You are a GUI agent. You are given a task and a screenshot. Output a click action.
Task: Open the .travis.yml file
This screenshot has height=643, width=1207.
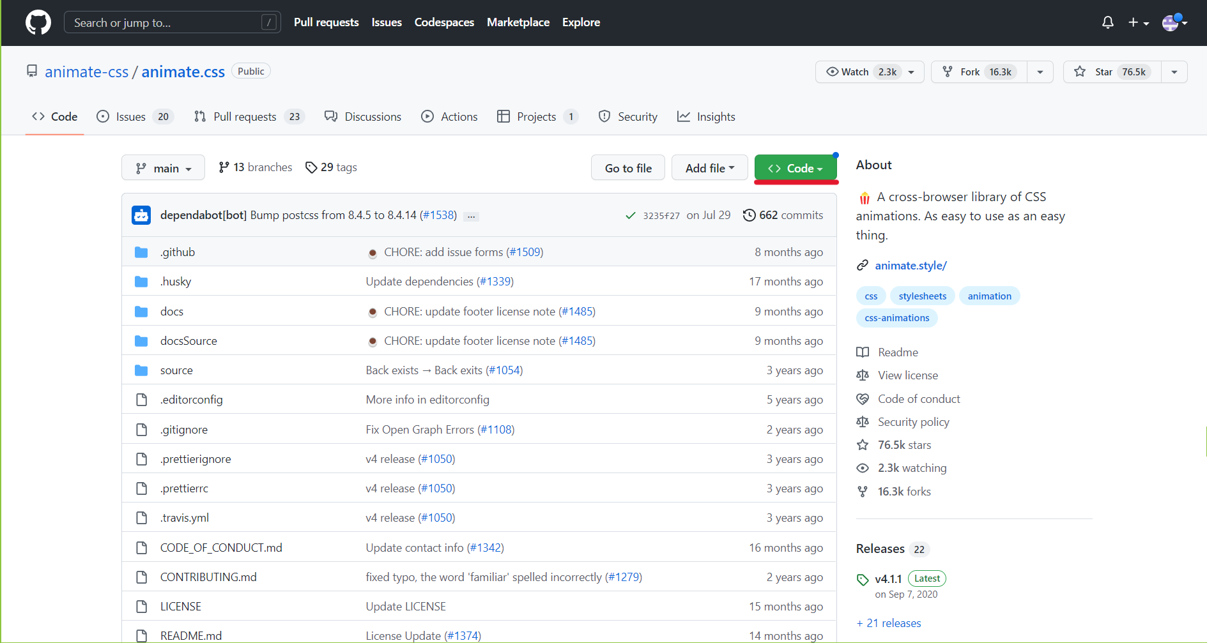(x=185, y=518)
